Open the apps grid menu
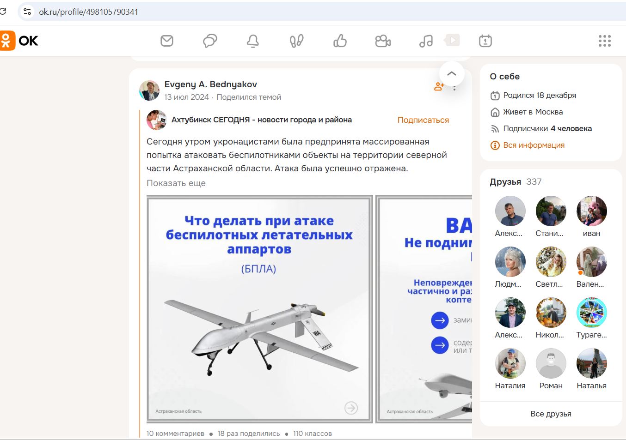 tap(604, 41)
